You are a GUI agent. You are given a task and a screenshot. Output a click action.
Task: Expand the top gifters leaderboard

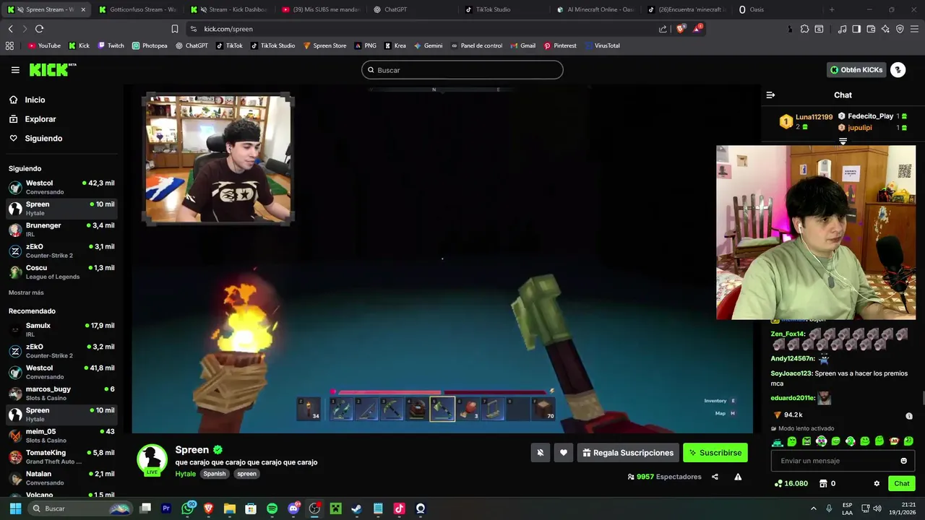click(843, 141)
